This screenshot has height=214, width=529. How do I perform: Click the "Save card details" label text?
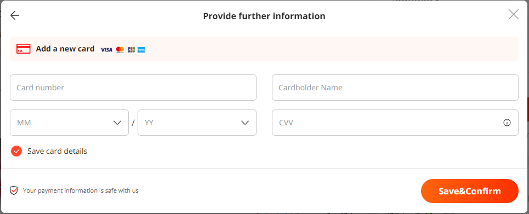[x=58, y=151]
